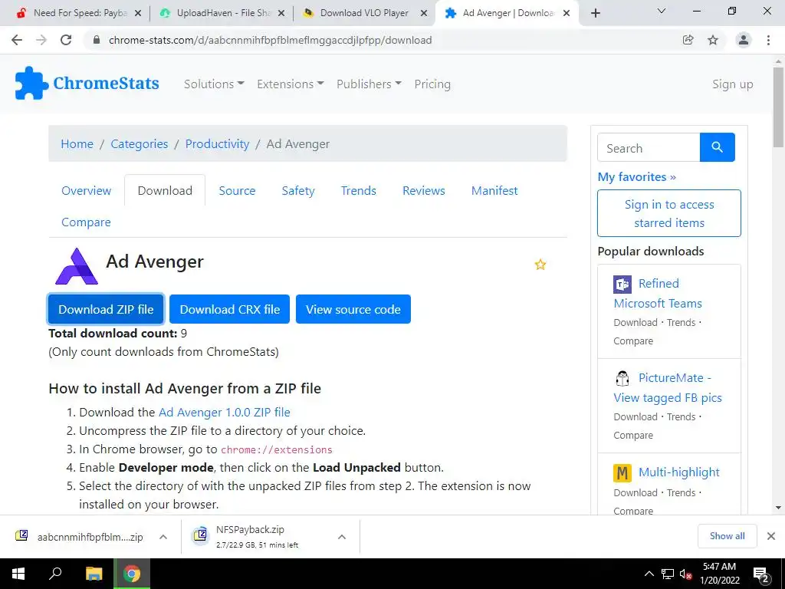785x589 pixels.
Task: Open the notification center icon
Action: pos(760,574)
